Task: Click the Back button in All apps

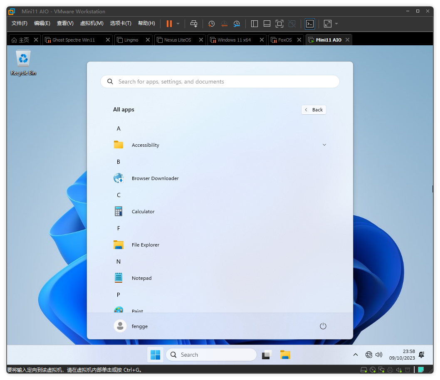Action: [314, 110]
